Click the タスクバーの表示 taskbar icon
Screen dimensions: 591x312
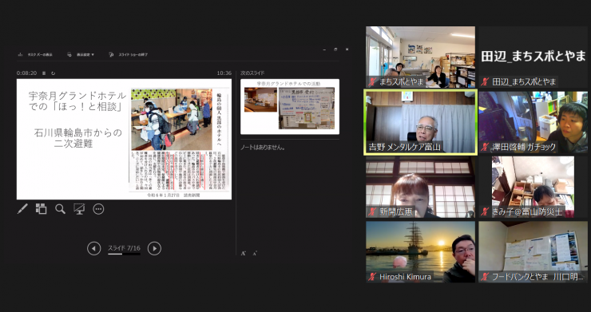[20, 54]
